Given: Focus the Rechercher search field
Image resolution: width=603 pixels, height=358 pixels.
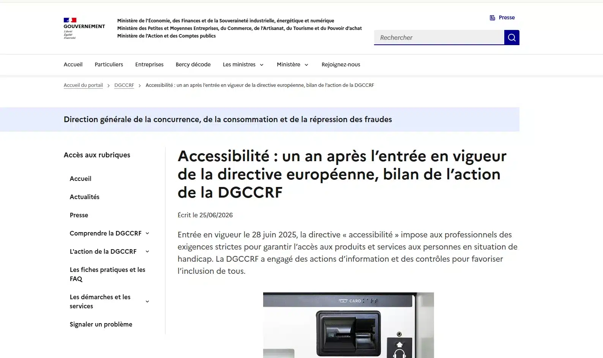Looking at the screenshot, I should [439, 38].
